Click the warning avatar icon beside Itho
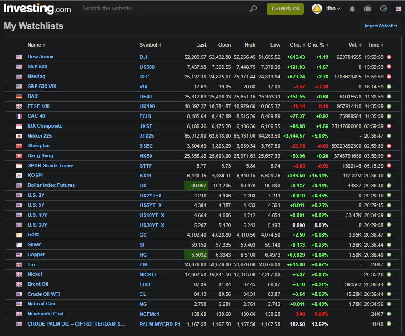Screen dimensions: 405x336 click(317, 9)
